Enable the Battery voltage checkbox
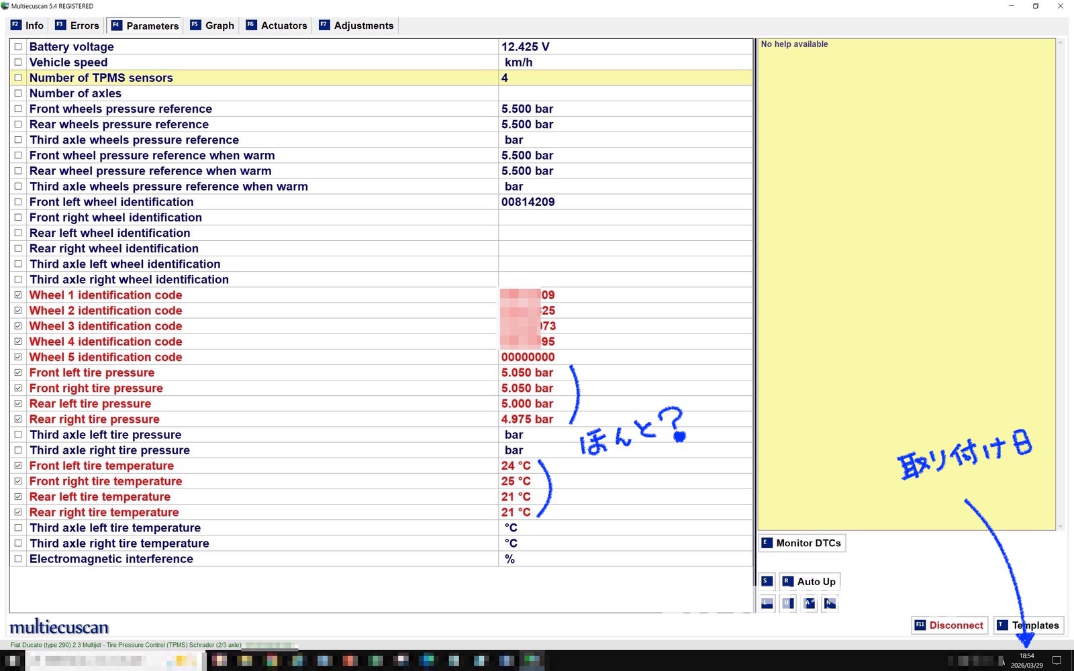This screenshot has height=671, width=1074. tap(18, 47)
